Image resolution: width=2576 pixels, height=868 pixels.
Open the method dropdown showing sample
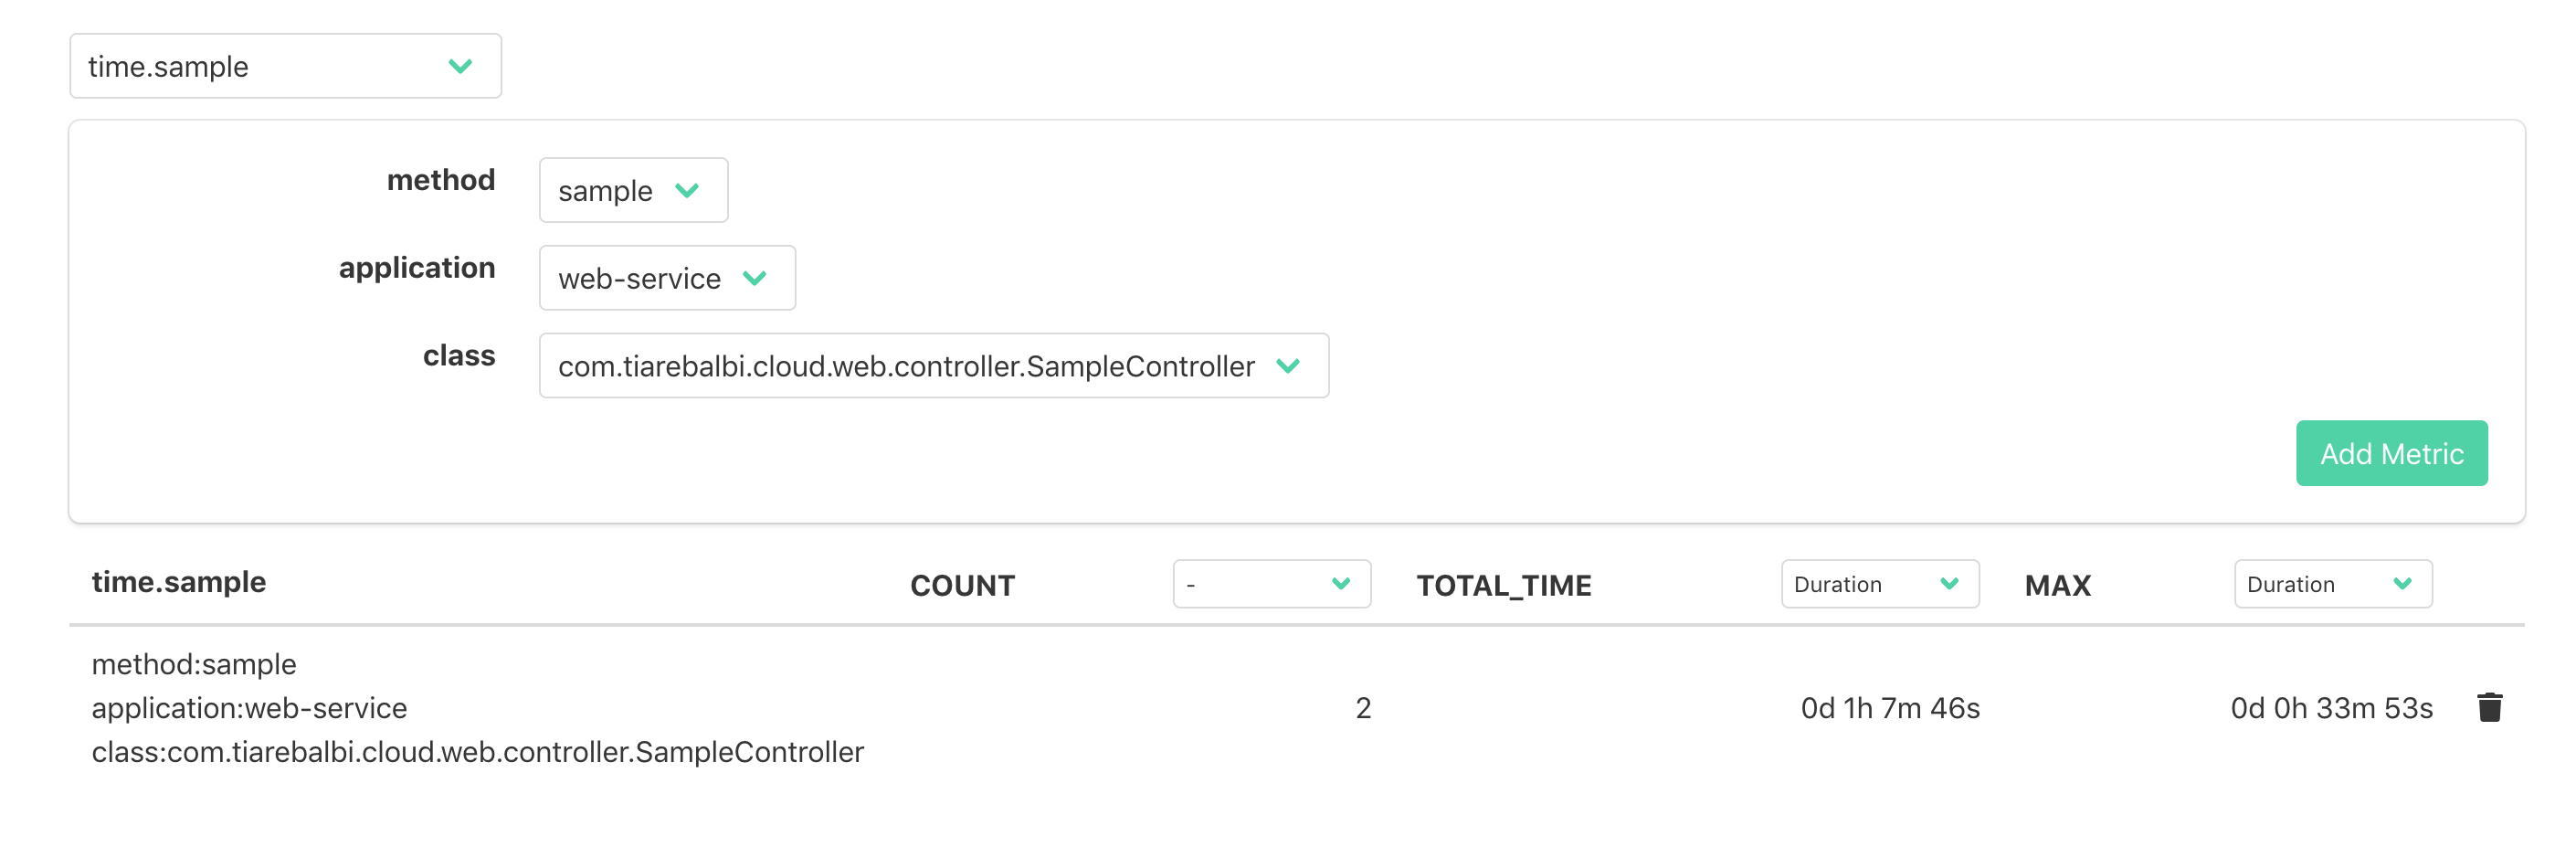click(632, 190)
